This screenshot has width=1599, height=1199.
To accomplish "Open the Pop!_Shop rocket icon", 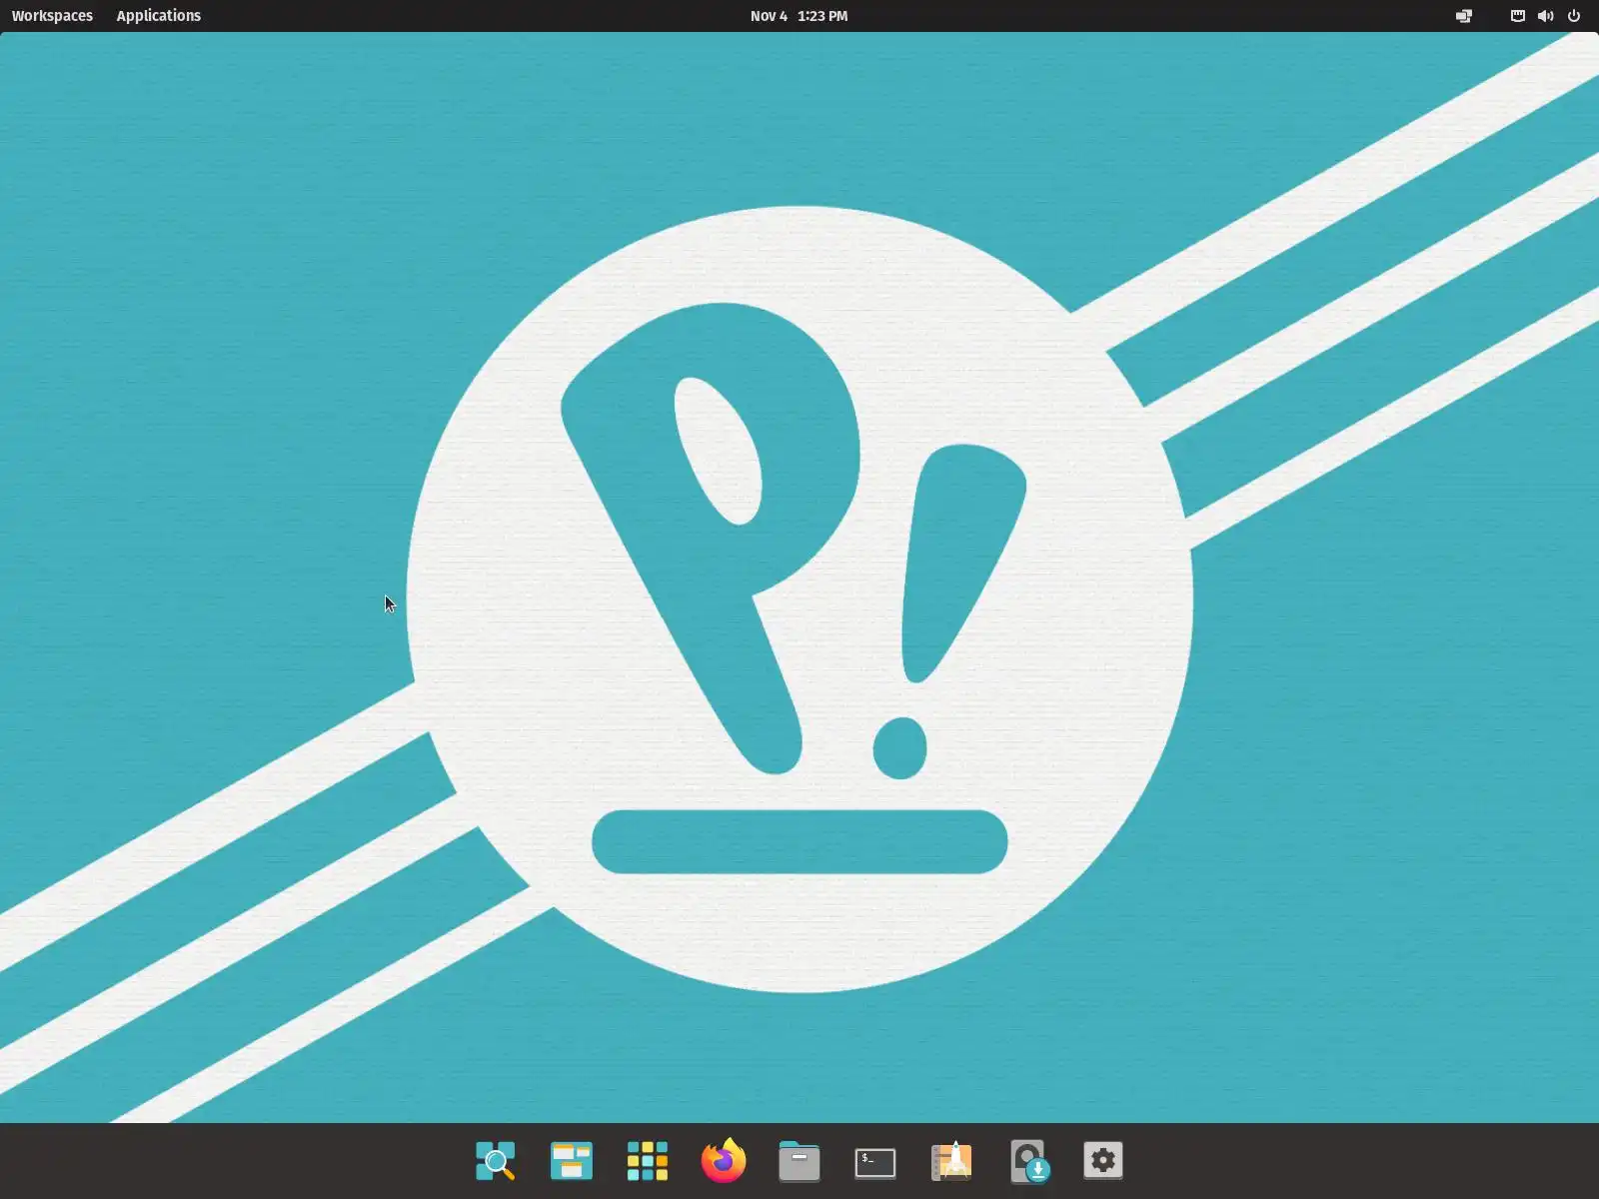I will coord(951,1161).
